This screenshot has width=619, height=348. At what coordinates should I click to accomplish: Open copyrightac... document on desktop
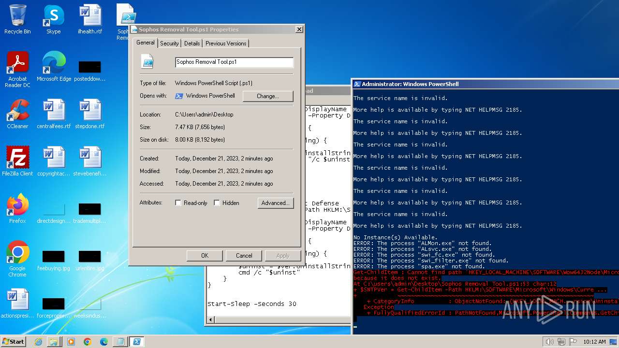tap(54, 161)
